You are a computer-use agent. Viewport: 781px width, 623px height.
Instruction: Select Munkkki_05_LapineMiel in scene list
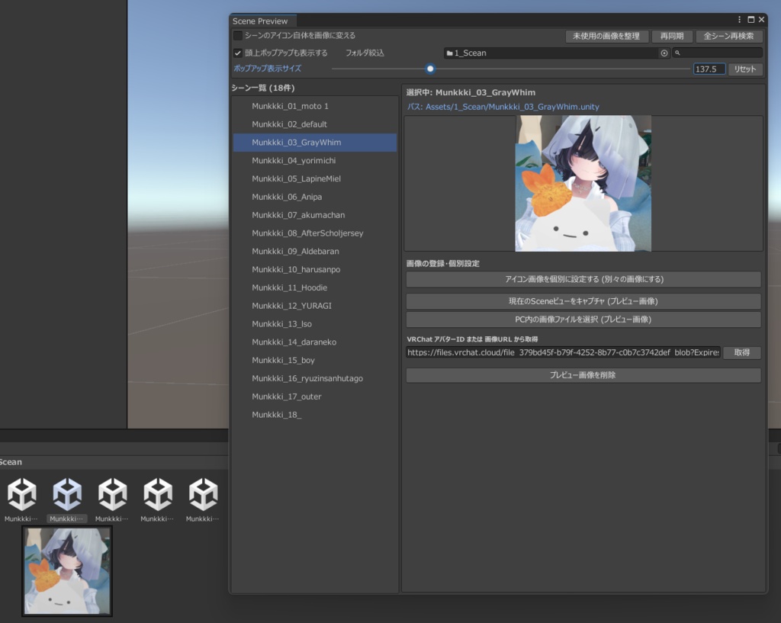[315, 178]
